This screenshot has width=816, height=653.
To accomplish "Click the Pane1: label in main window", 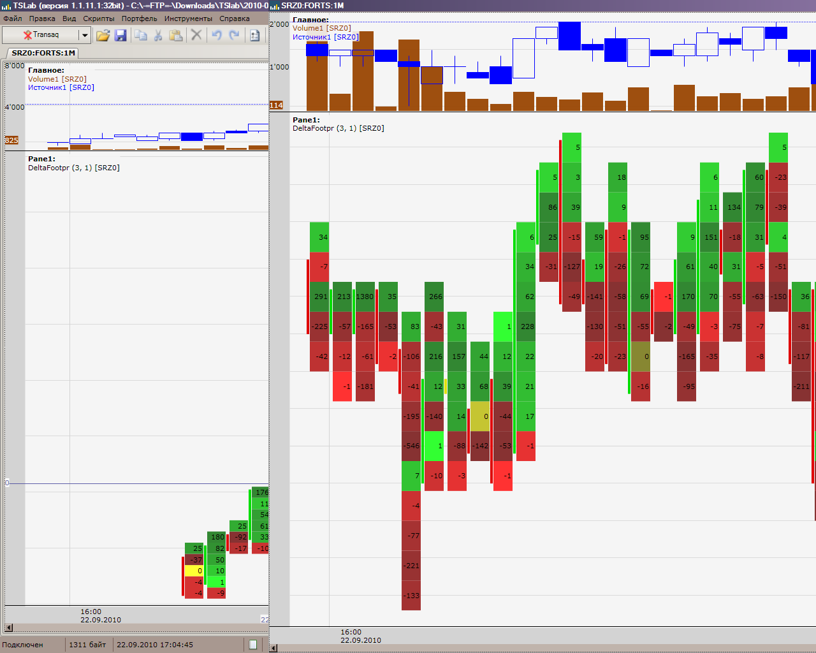I will tap(41, 159).
